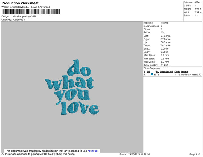Click the 'Code' column header
This screenshot has width=203, height=157.
click(177, 72)
